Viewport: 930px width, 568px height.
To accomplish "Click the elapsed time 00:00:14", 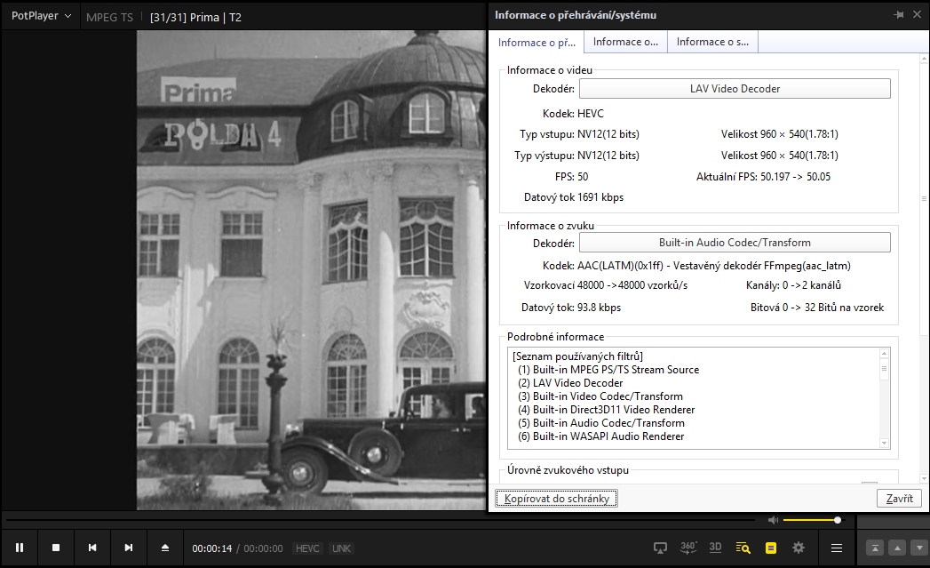I will point(211,548).
